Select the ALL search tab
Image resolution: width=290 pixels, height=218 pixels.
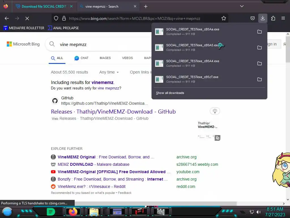[x=57, y=58]
